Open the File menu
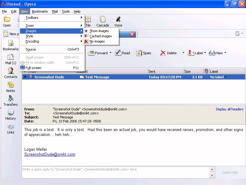This screenshot has width=246, height=185. (4, 11)
